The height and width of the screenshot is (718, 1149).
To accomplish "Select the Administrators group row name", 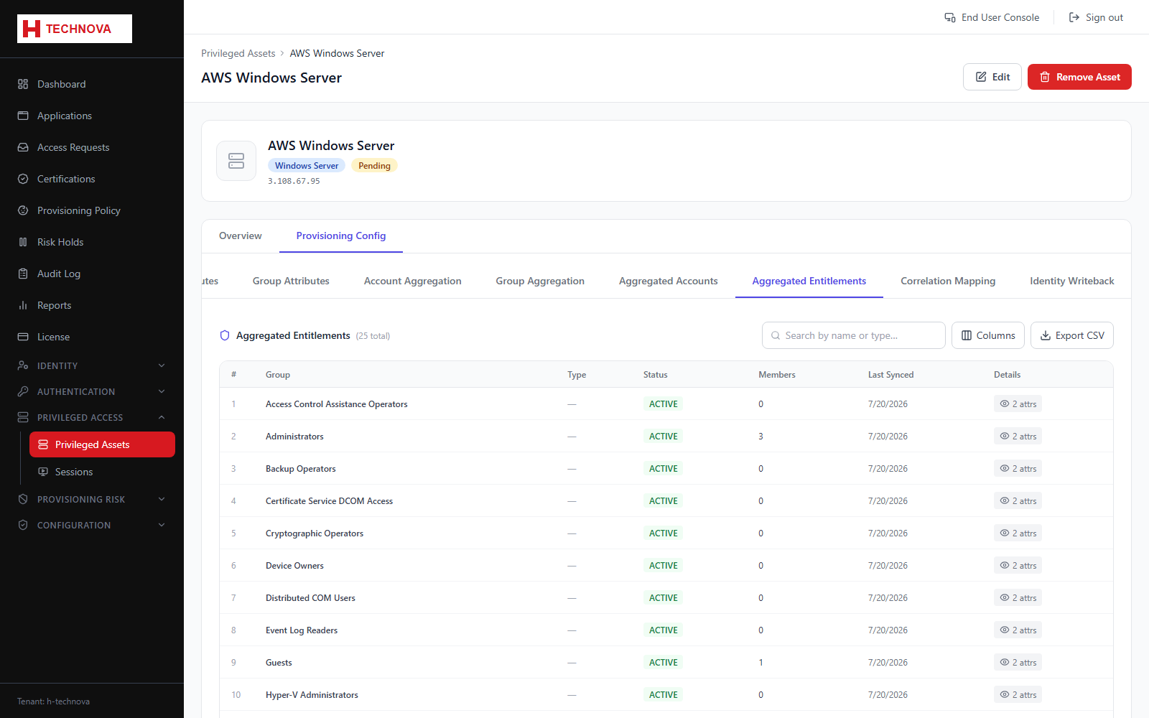I will [294, 437].
